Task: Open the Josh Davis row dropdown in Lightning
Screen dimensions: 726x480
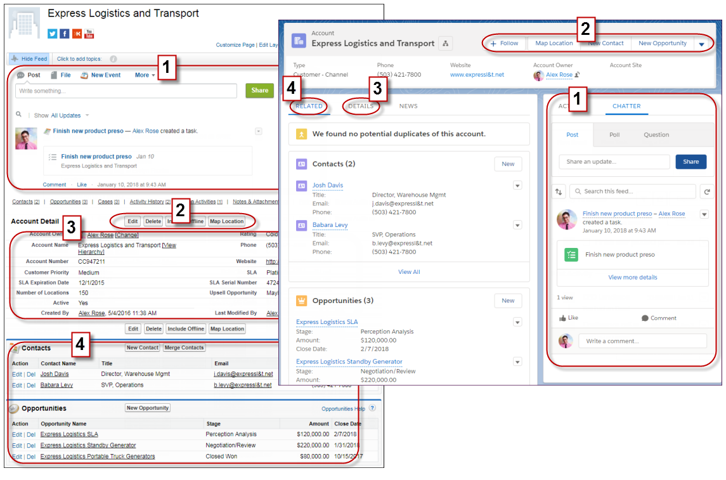Action: pos(517,186)
